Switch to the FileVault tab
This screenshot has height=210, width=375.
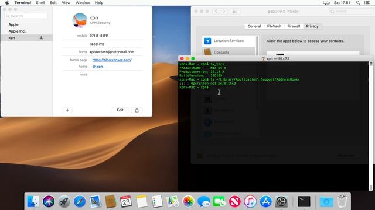tap(274, 26)
